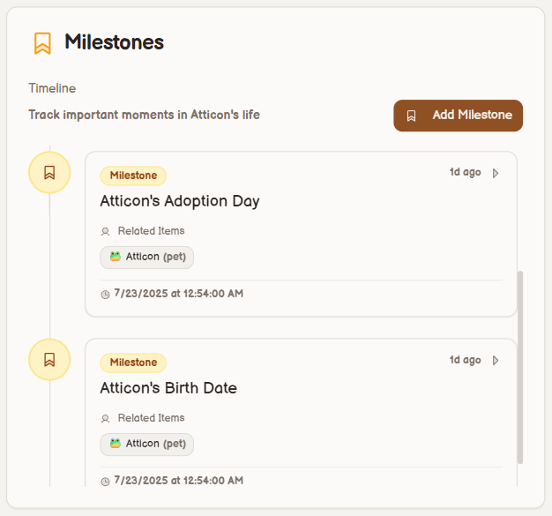
Task: Click frog pet icon in Birth Date card
Action: [x=115, y=444]
